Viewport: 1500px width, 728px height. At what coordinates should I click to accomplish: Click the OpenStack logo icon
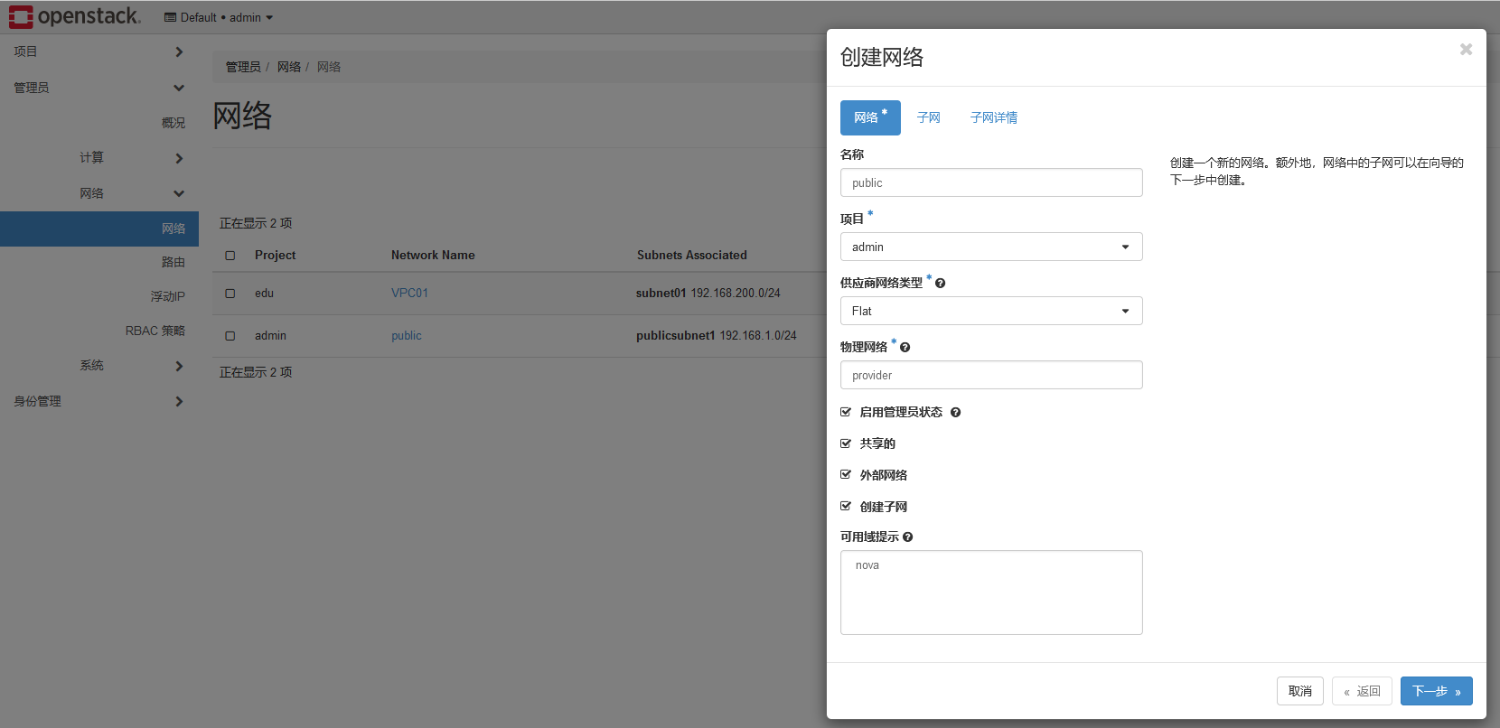pyautogui.click(x=21, y=16)
